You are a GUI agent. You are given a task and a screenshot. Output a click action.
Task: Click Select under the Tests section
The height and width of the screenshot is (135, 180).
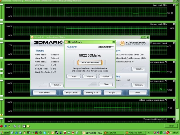[x=57, y=85]
